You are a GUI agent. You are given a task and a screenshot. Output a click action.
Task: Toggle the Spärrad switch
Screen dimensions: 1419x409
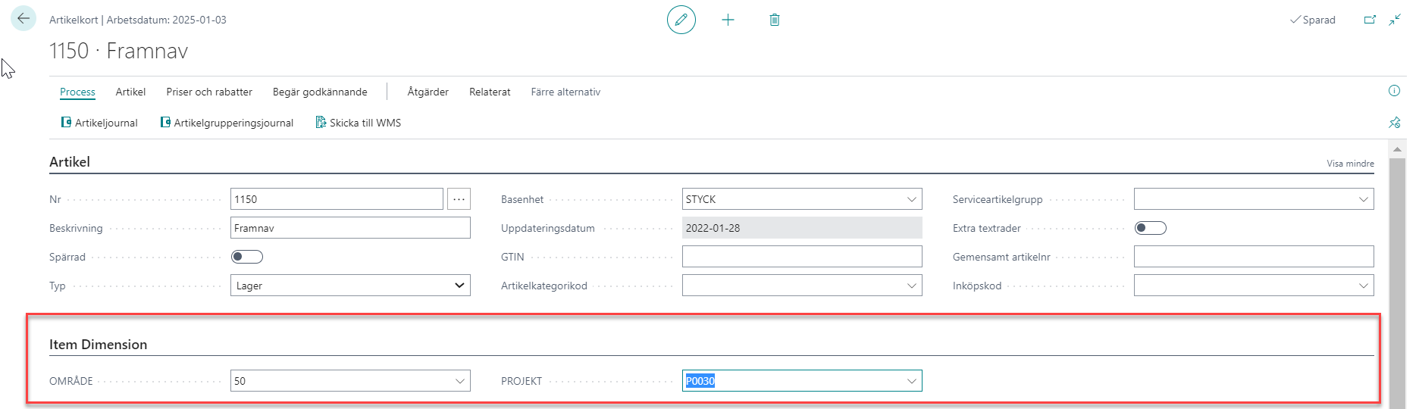pos(247,257)
